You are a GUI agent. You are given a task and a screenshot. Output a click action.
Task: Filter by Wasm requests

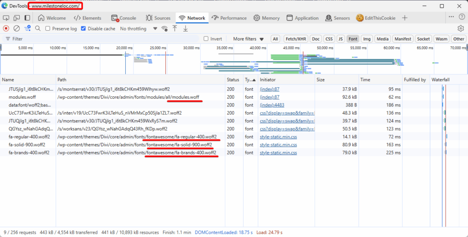(441, 39)
